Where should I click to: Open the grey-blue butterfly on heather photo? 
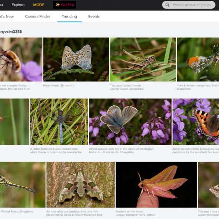[x=130, y=122]
